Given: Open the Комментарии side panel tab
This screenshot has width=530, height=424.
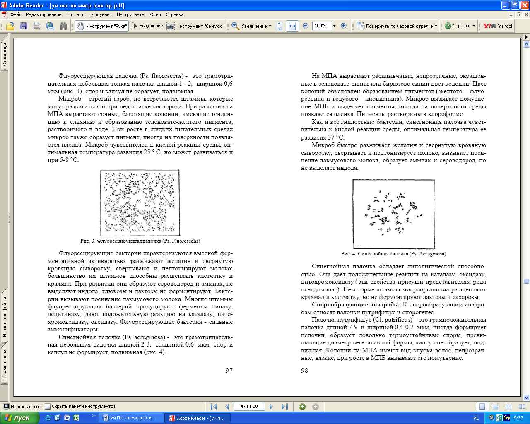Looking at the screenshot, I should (x=5, y=364).
